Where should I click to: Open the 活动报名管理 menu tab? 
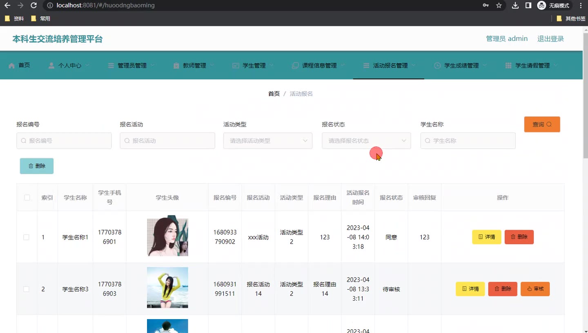pos(390,65)
